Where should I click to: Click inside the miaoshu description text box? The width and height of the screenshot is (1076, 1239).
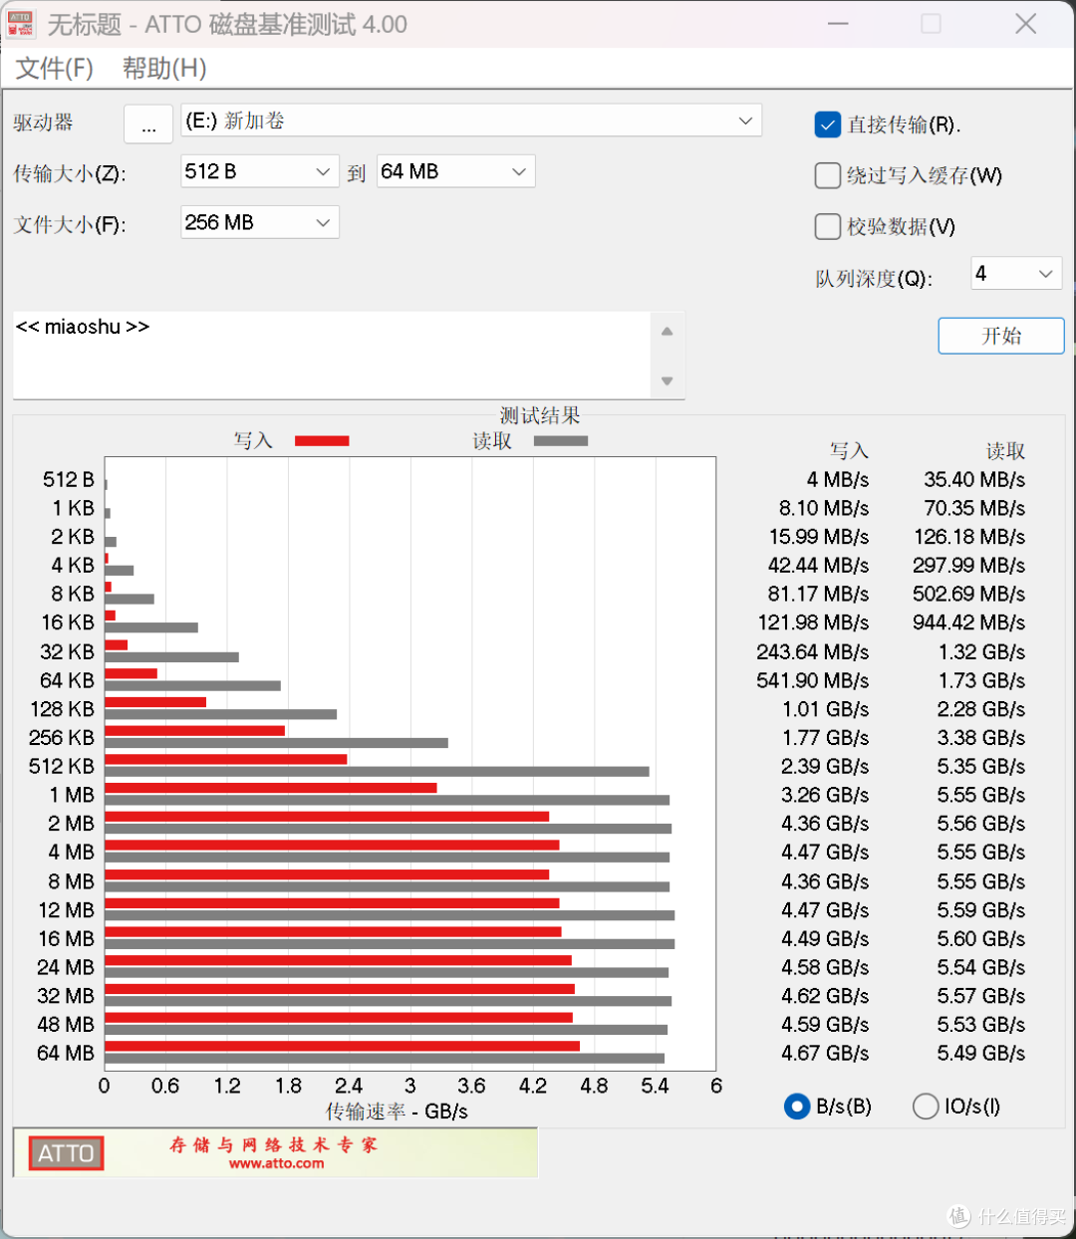coord(331,355)
